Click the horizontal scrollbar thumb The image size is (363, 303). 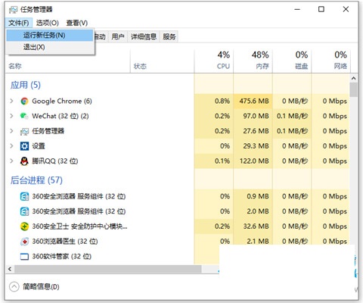point(108,269)
